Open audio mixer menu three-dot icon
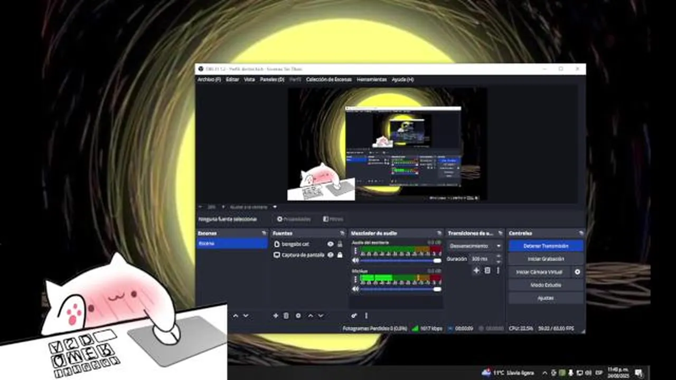676x380 pixels. point(366,316)
